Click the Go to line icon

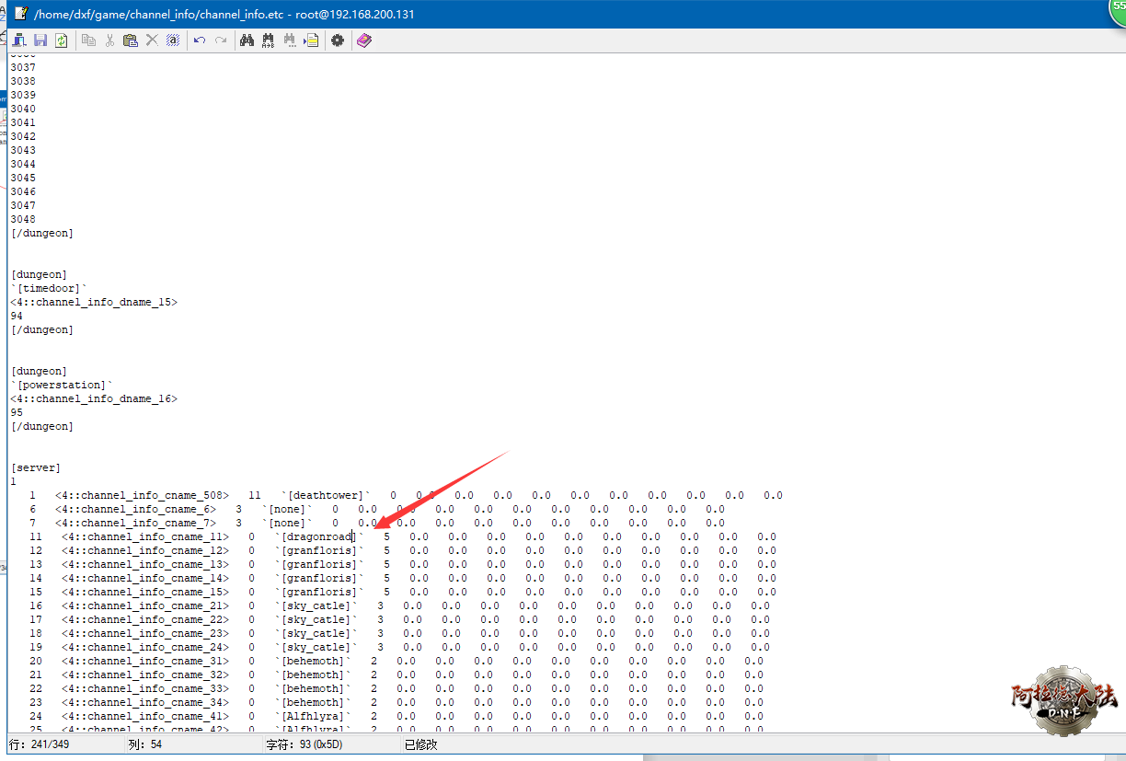click(x=312, y=40)
